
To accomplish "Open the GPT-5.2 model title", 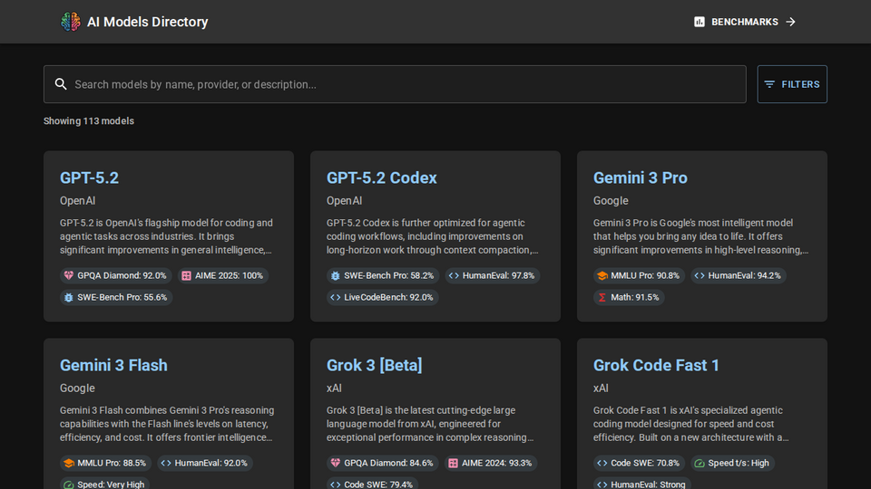I will coord(90,178).
